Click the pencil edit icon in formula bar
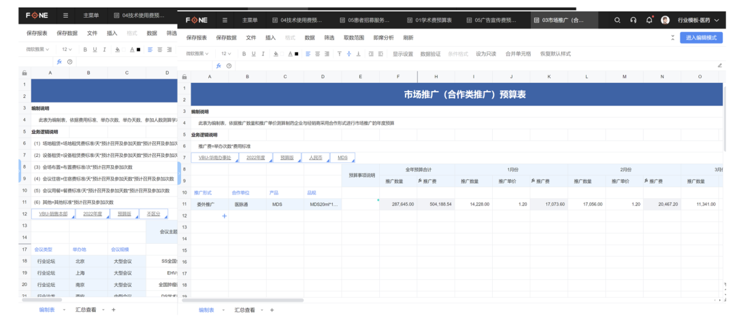The image size is (735, 333). (719, 65)
